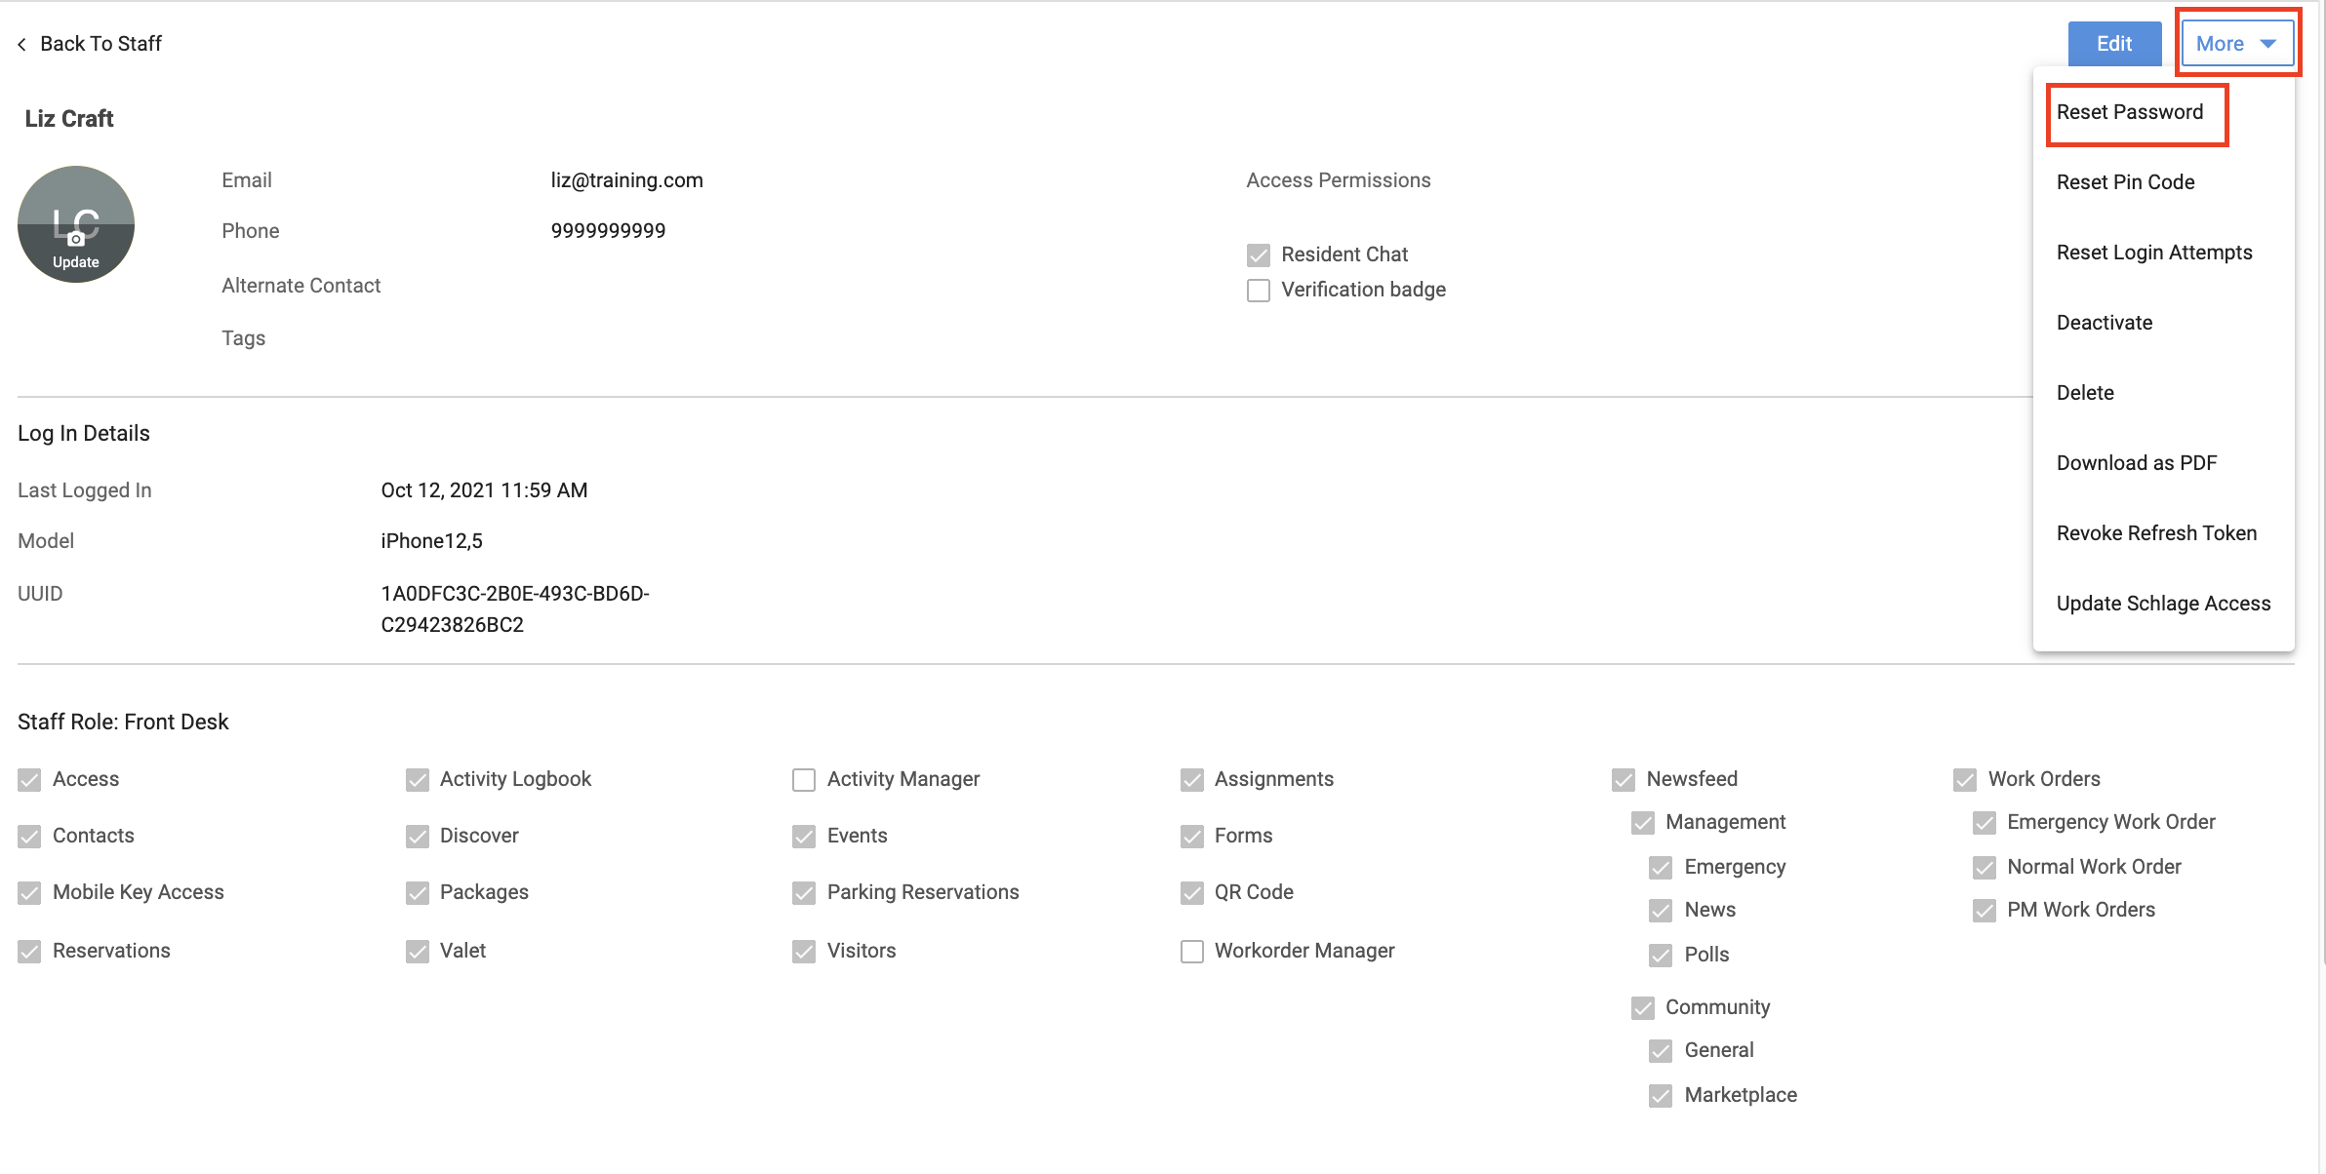Click the blue Edit button

pos(2114,44)
